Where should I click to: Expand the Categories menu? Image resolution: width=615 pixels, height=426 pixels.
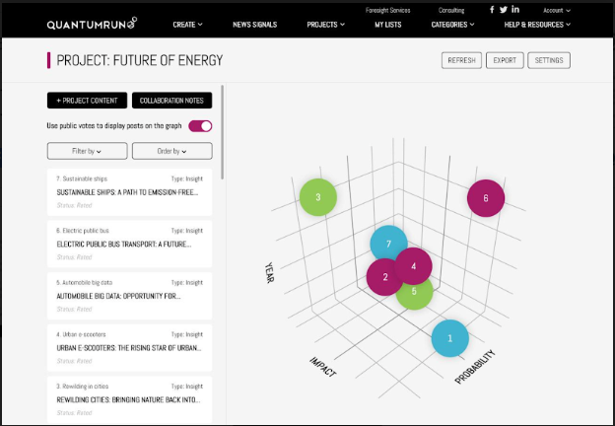tap(452, 25)
